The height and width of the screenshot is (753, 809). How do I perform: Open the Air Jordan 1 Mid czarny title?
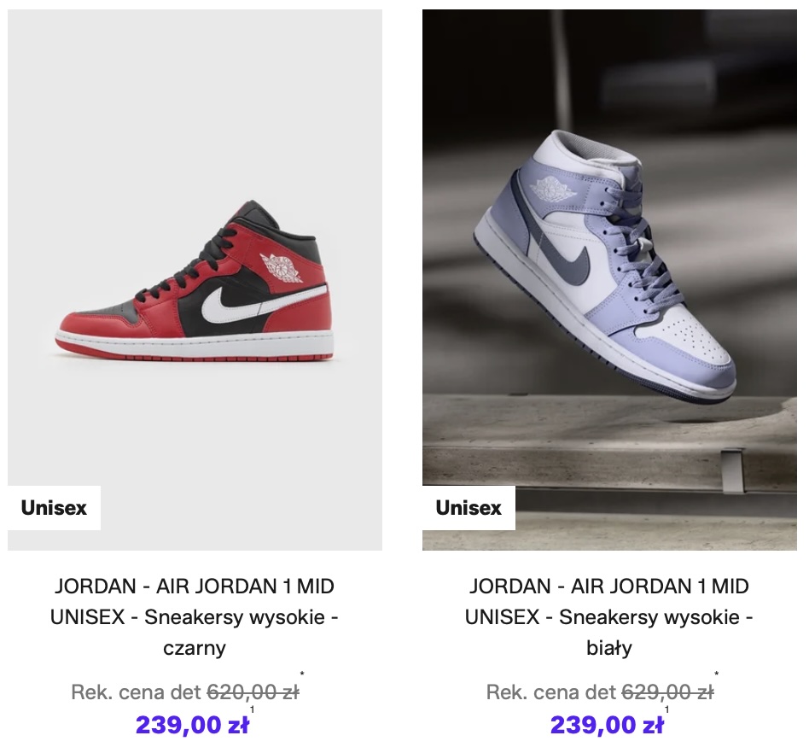click(195, 616)
